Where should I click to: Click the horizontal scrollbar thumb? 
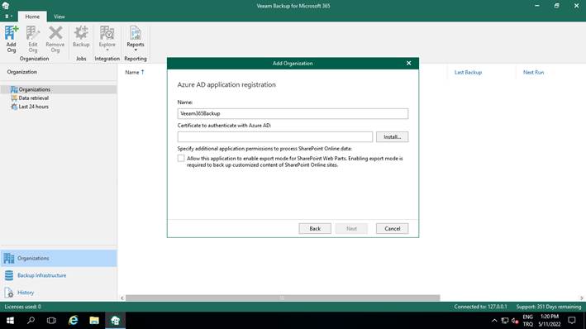pyautogui.click(x=283, y=298)
